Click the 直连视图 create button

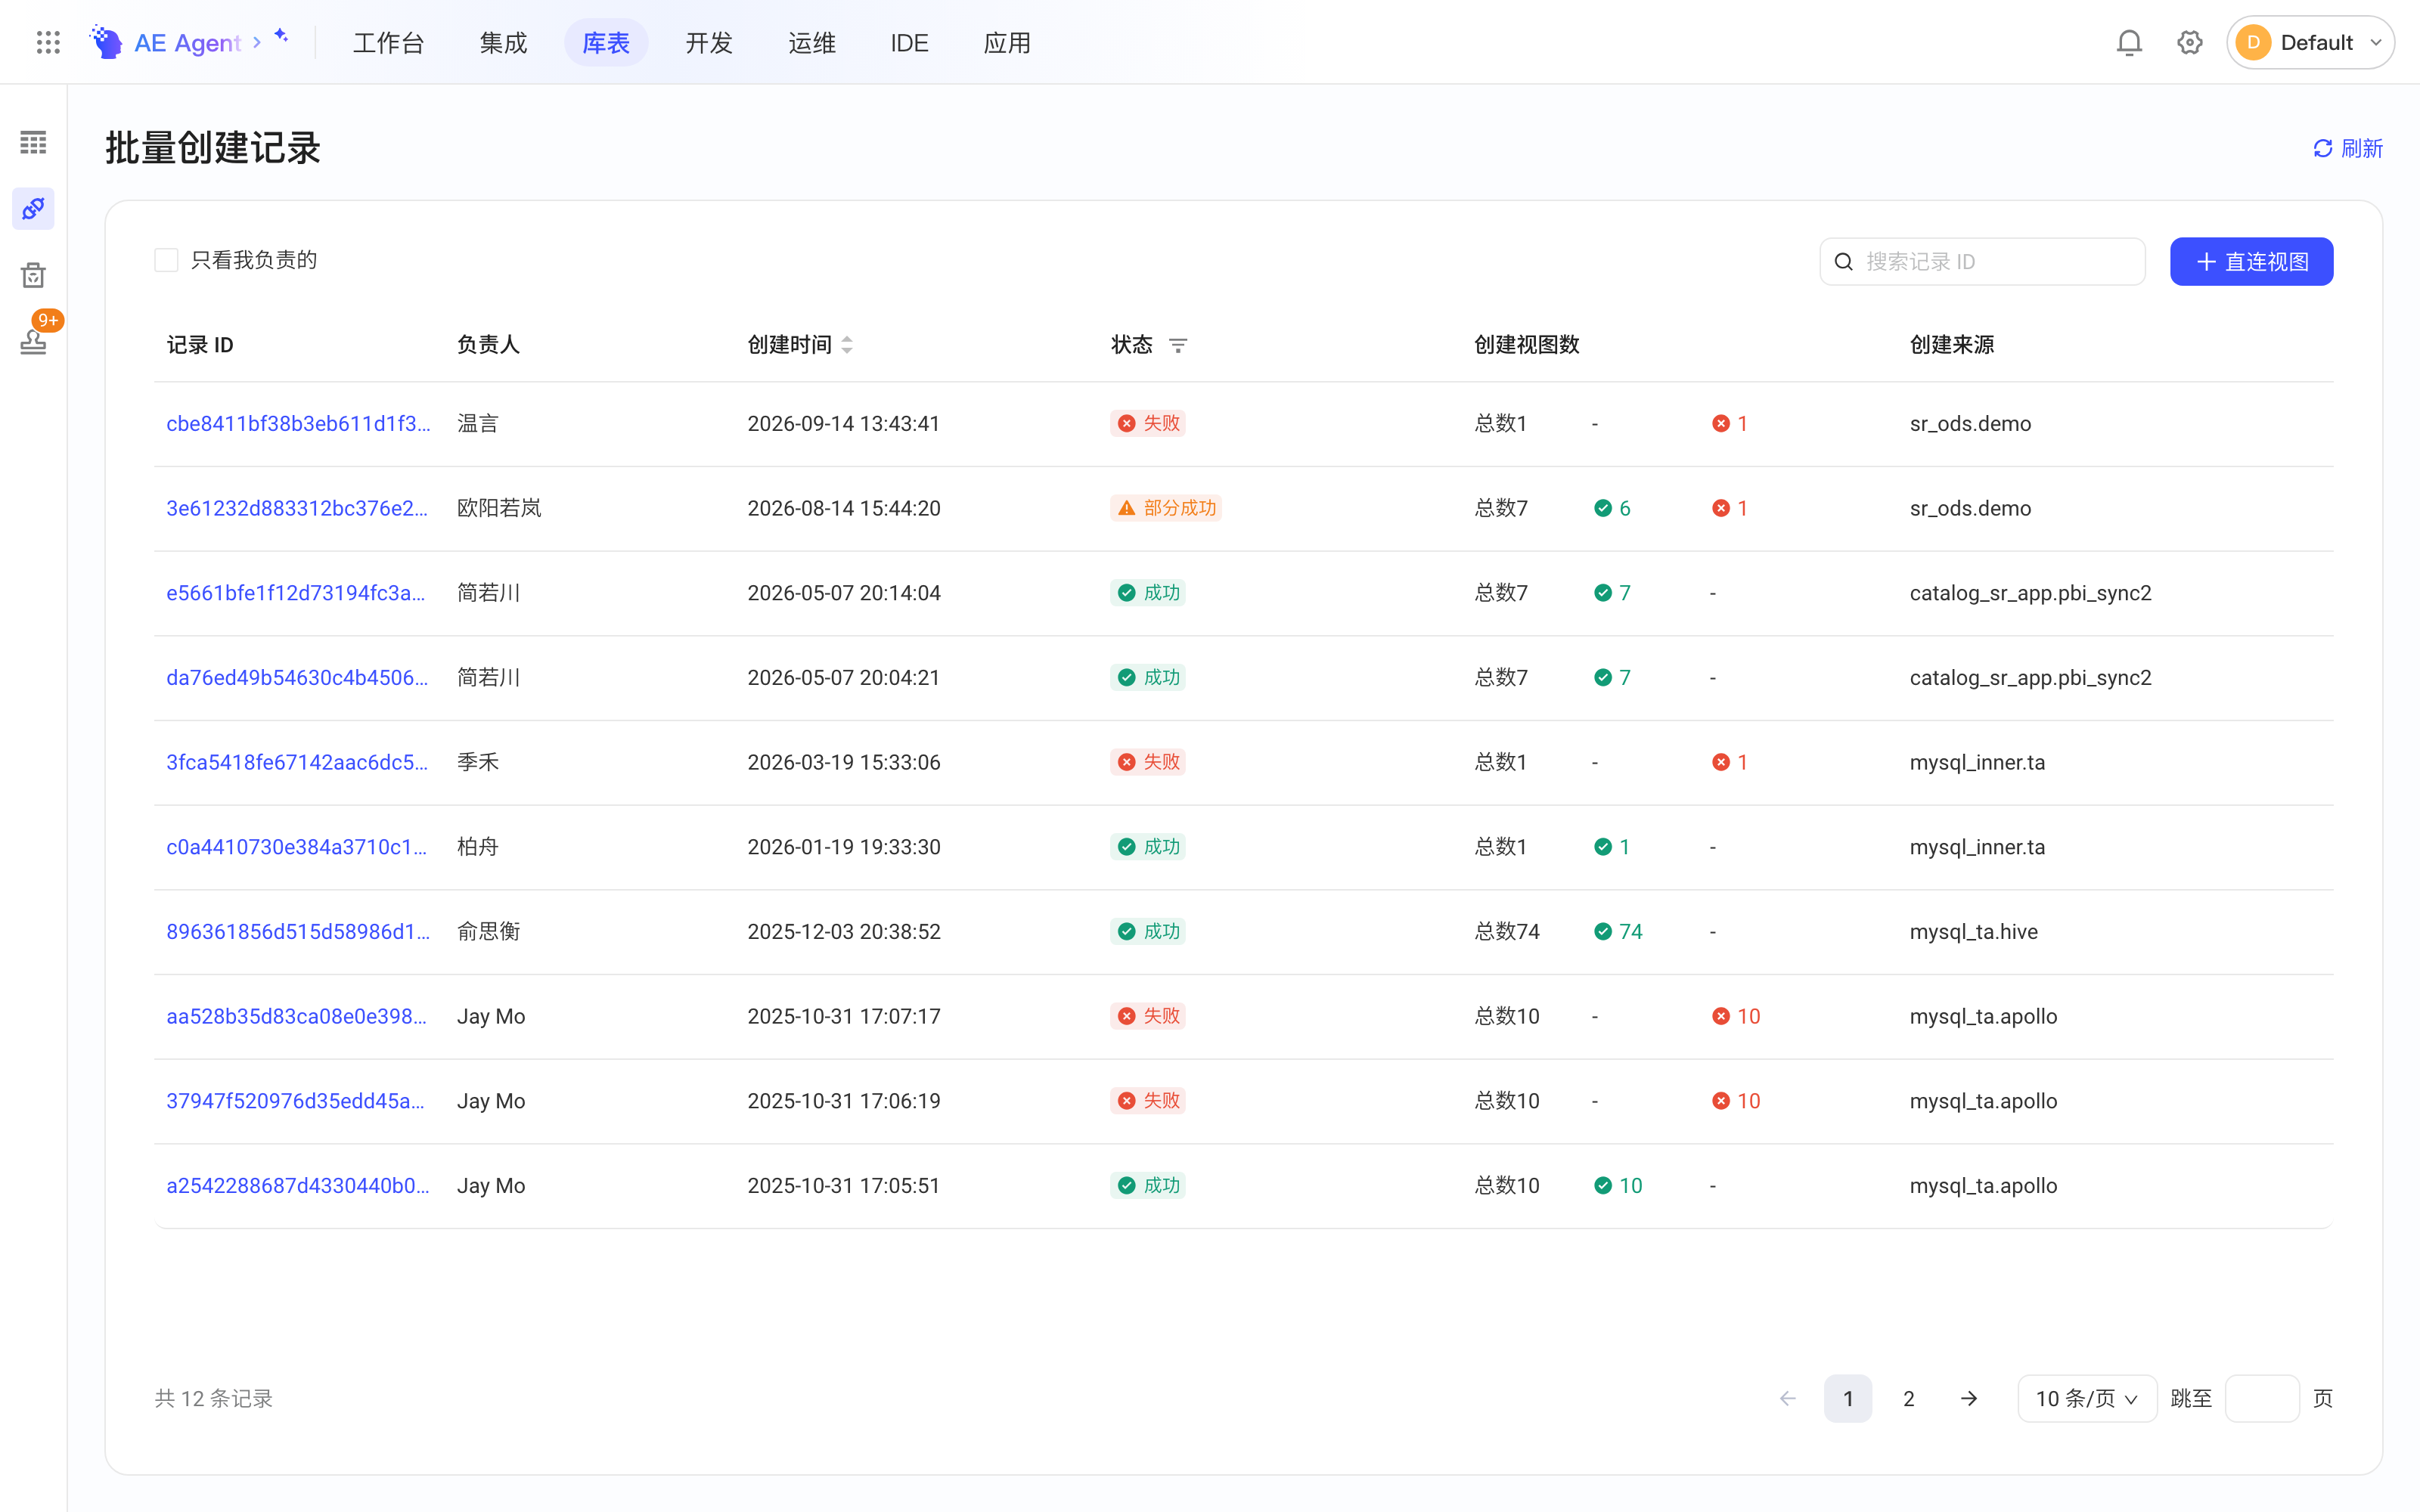tap(2251, 262)
